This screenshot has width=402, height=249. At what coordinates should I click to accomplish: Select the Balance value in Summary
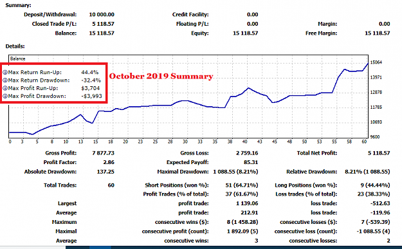[x=102, y=33]
